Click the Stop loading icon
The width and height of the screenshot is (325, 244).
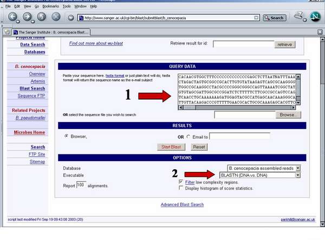[x=56, y=17]
